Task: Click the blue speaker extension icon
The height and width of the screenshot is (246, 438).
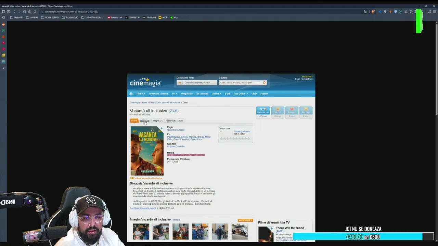Action: (x=380, y=12)
